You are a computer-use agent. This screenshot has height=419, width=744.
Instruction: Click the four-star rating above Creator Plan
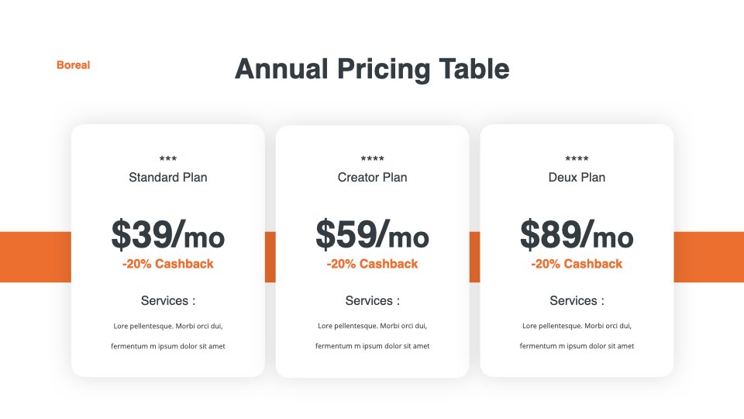[373, 158]
